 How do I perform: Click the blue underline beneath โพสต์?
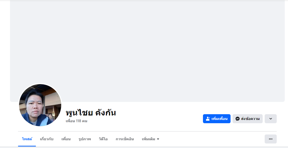coord(27,146)
